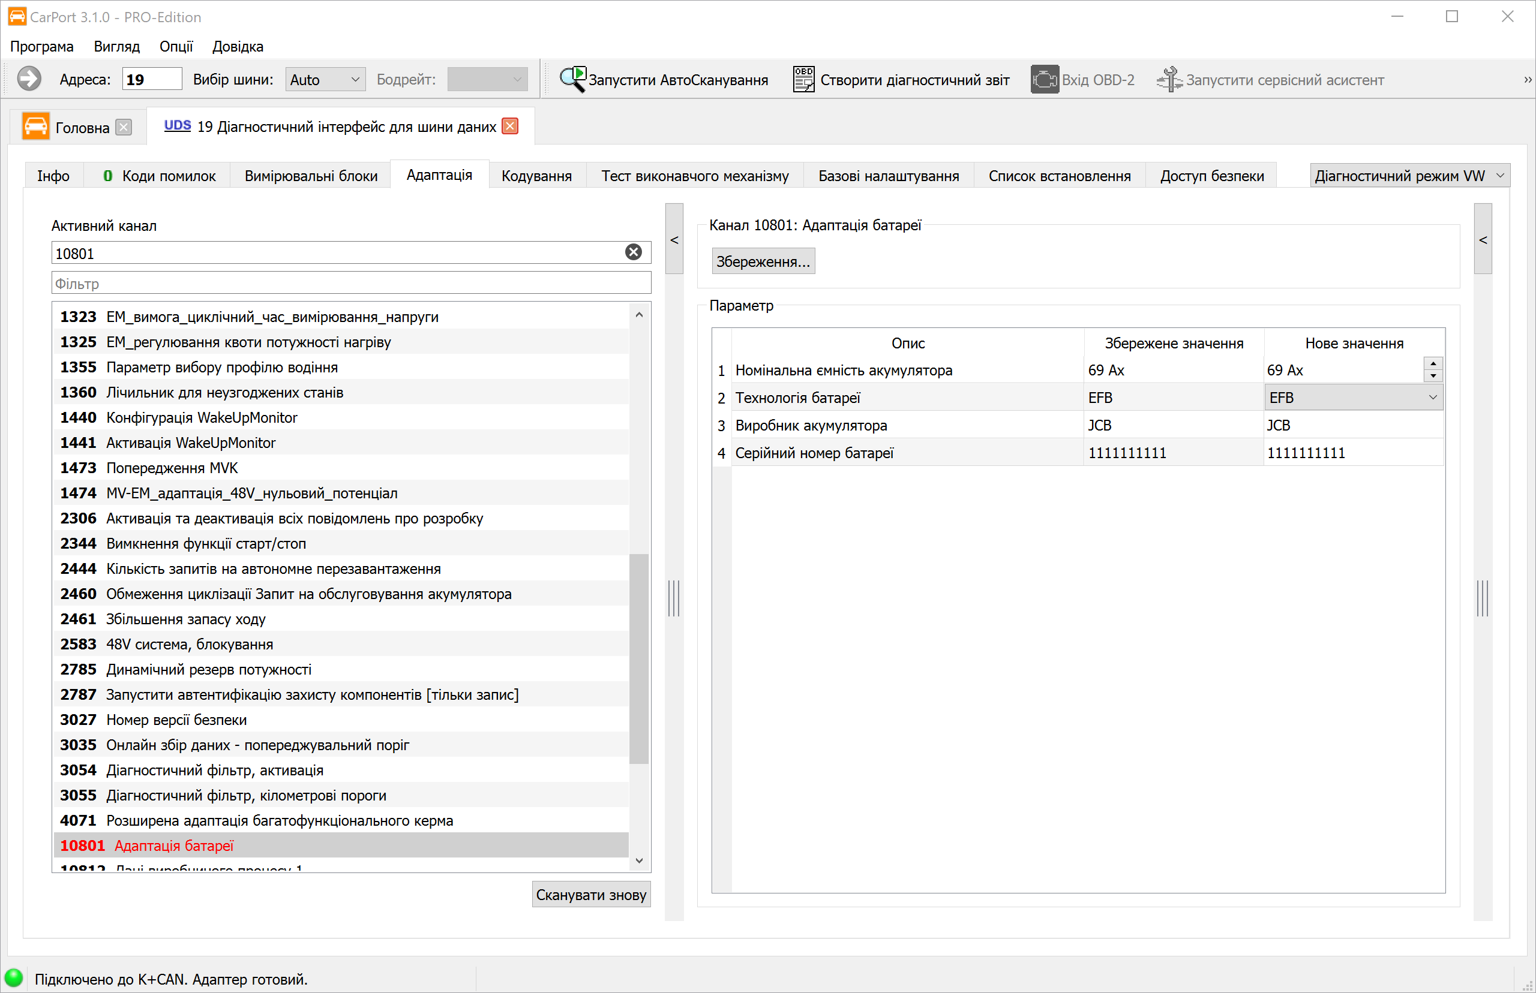Decrease the nominal battery capacity value
Viewport: 1536px width, 993px height.
click(1433, 375)
